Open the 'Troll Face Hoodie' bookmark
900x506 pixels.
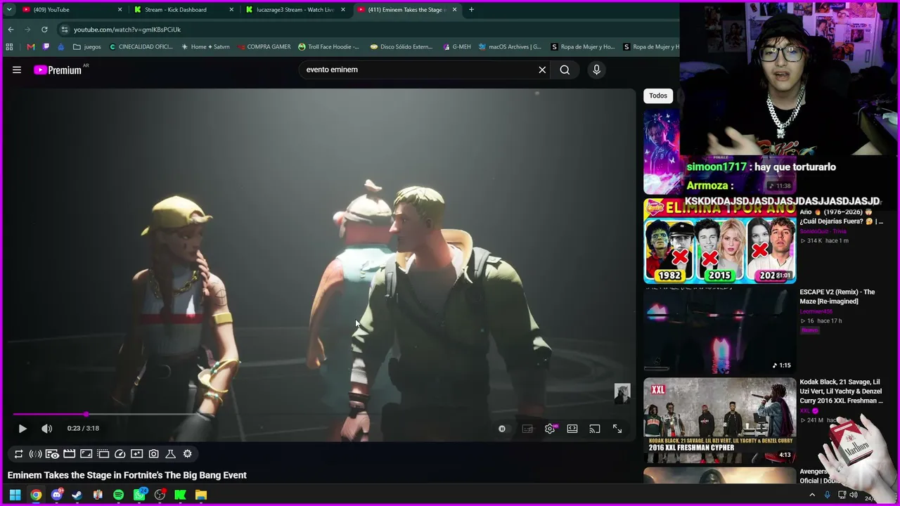coord(328,47)
